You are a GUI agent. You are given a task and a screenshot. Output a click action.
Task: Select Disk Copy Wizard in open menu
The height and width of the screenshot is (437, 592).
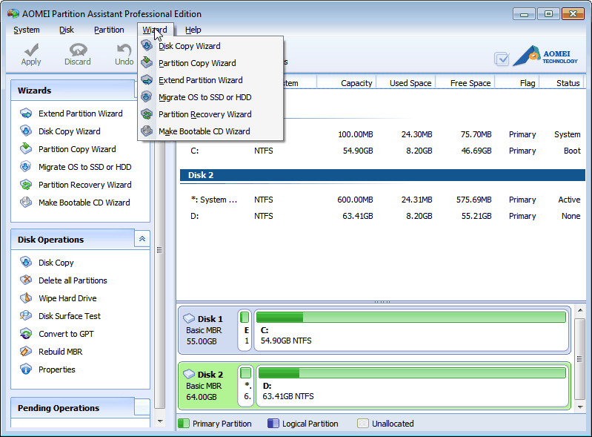189,46
